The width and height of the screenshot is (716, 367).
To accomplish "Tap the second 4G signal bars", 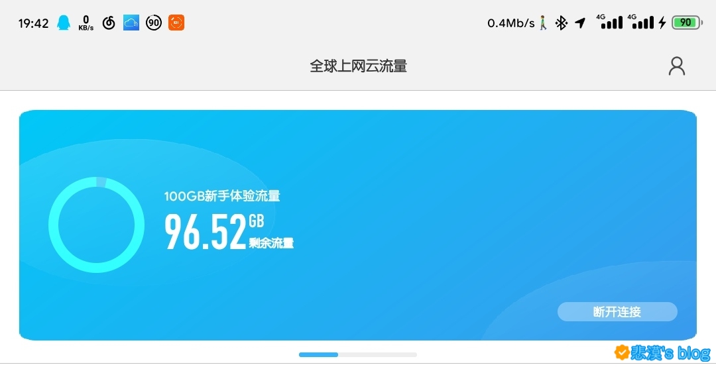I will coord(640,21).
